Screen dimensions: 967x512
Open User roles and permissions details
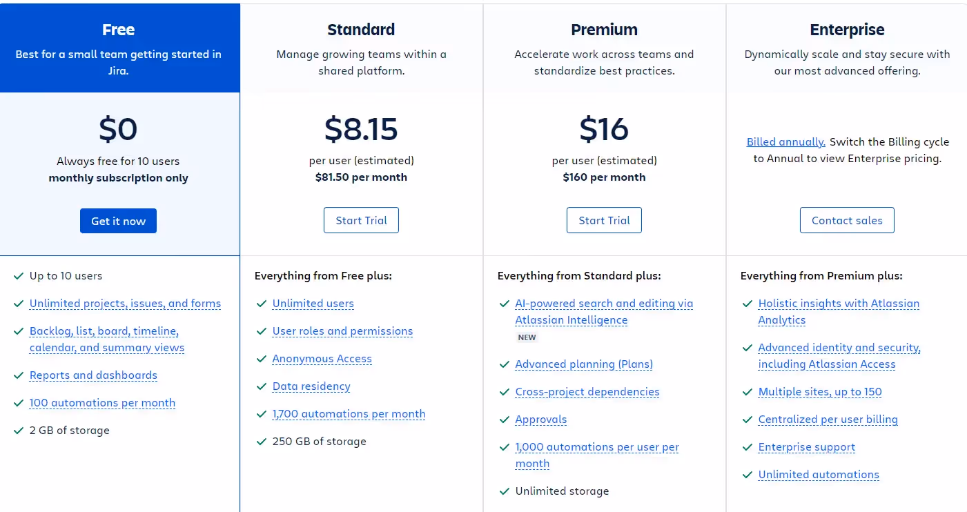342,331
